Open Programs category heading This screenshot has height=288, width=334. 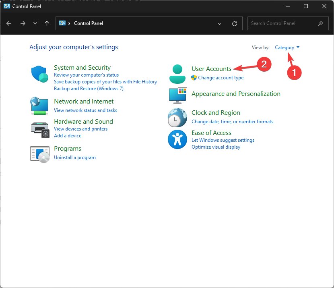(68, 149)
